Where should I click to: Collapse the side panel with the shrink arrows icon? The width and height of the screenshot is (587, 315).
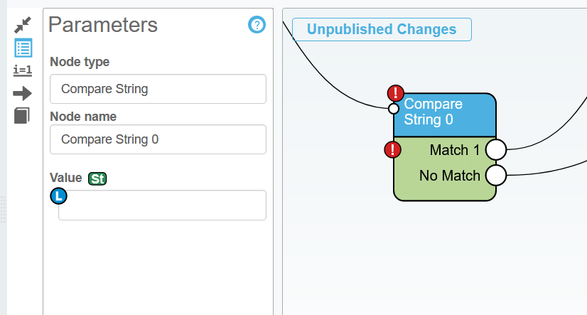point(23,25)
